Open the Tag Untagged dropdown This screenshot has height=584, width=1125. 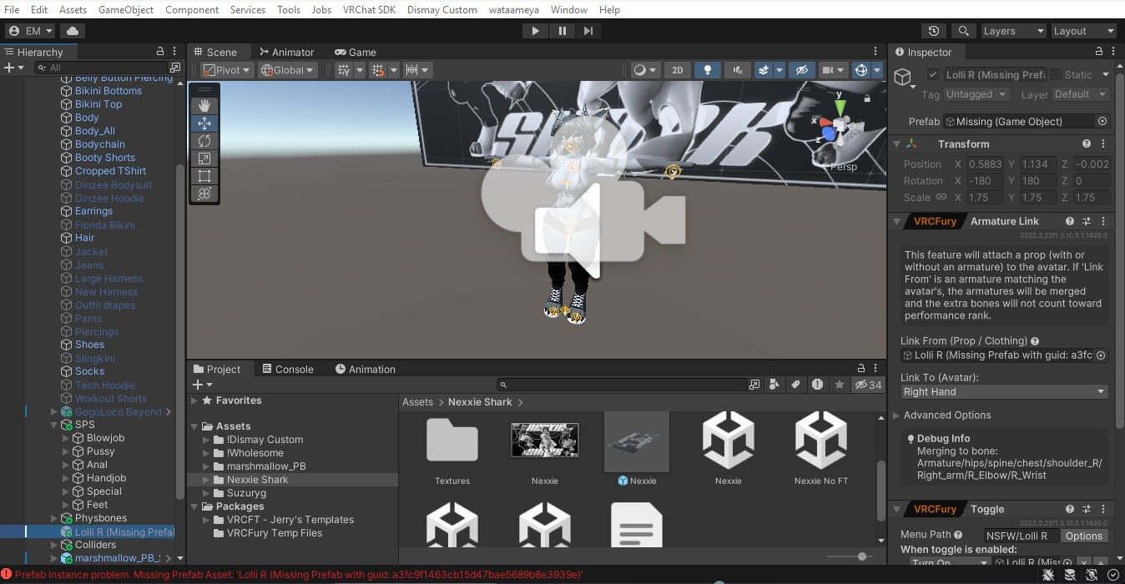pos(976,94)
